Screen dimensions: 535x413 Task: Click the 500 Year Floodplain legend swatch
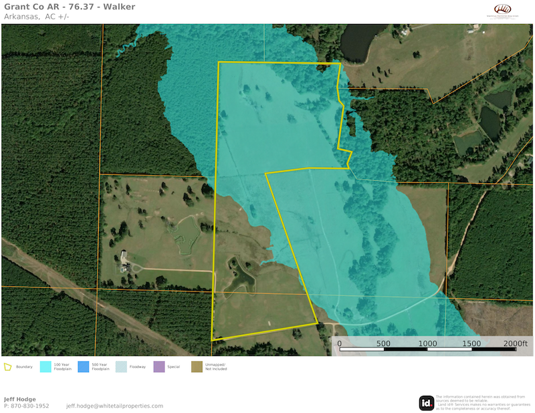[84, 367]
